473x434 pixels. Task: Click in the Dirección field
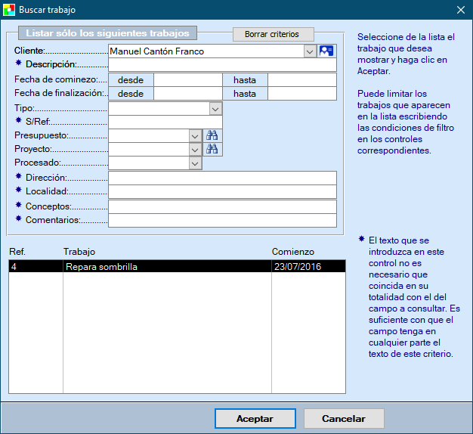pyautogui.click(x=222, y=178)
